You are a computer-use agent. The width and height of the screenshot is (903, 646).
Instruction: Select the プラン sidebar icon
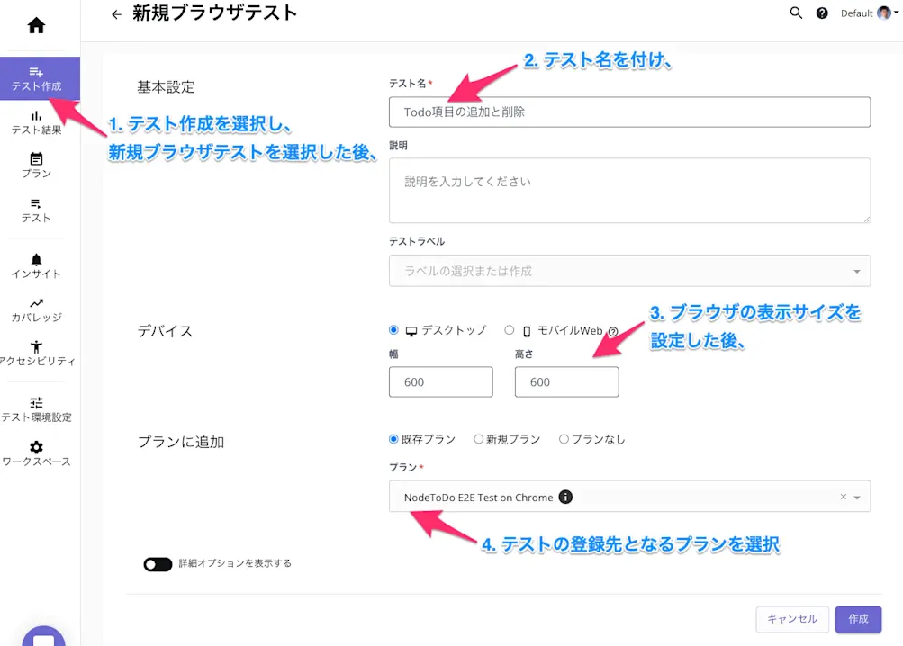point(36,164)
